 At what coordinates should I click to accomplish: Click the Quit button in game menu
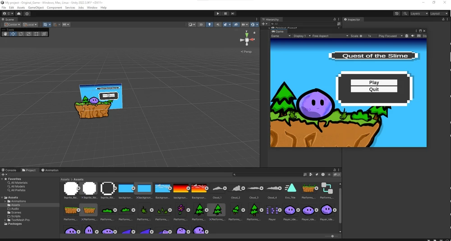(374, 89)
